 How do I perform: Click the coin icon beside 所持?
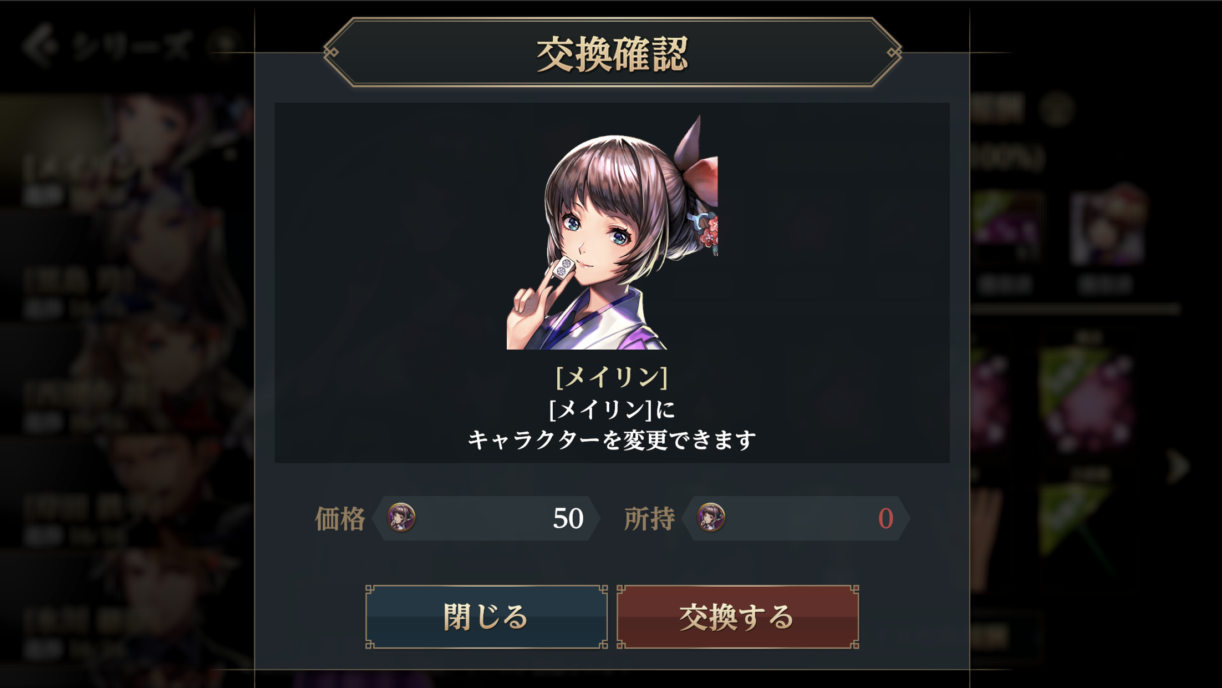(x=711, y=518)
